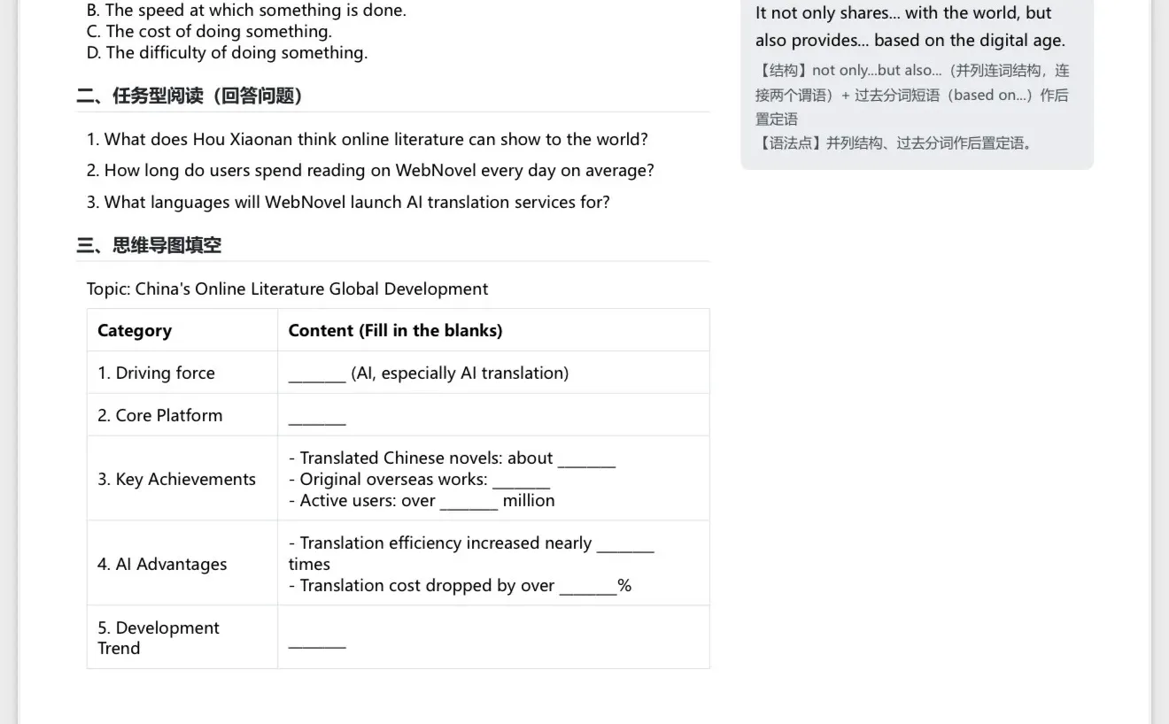Click option B about speed of doing something
Image resolution: width=1169 pixels, height=724 pixels.
pyautogui.click(x=246, y=11)
